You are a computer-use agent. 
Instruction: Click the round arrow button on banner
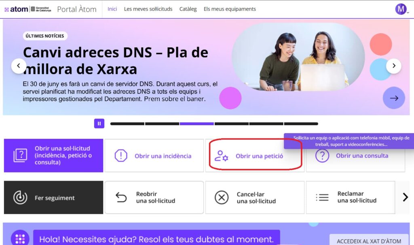tap(394, 98)
